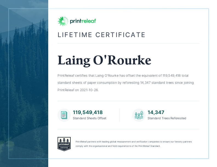Screen dimensions: 217x167
Task: Click the paper sheets document icon
Action: click(64, 115)
